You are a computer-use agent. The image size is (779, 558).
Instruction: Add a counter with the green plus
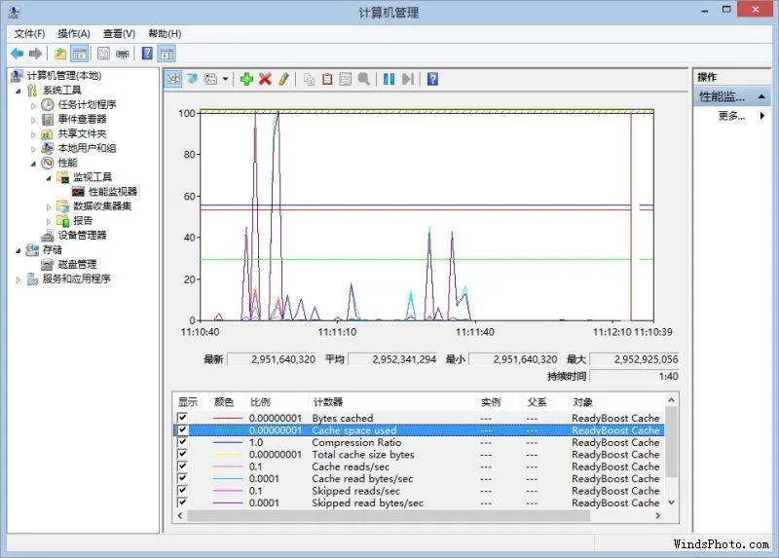[246, 79]
